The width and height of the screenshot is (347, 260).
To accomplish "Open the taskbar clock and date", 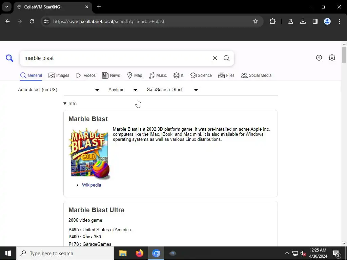I will click(318, 253).
